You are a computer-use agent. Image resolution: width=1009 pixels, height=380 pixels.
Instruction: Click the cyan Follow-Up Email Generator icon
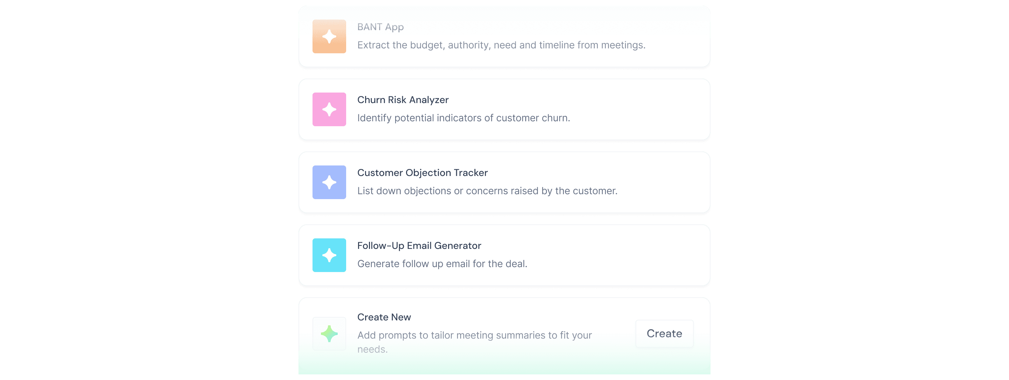click(329, 255)
